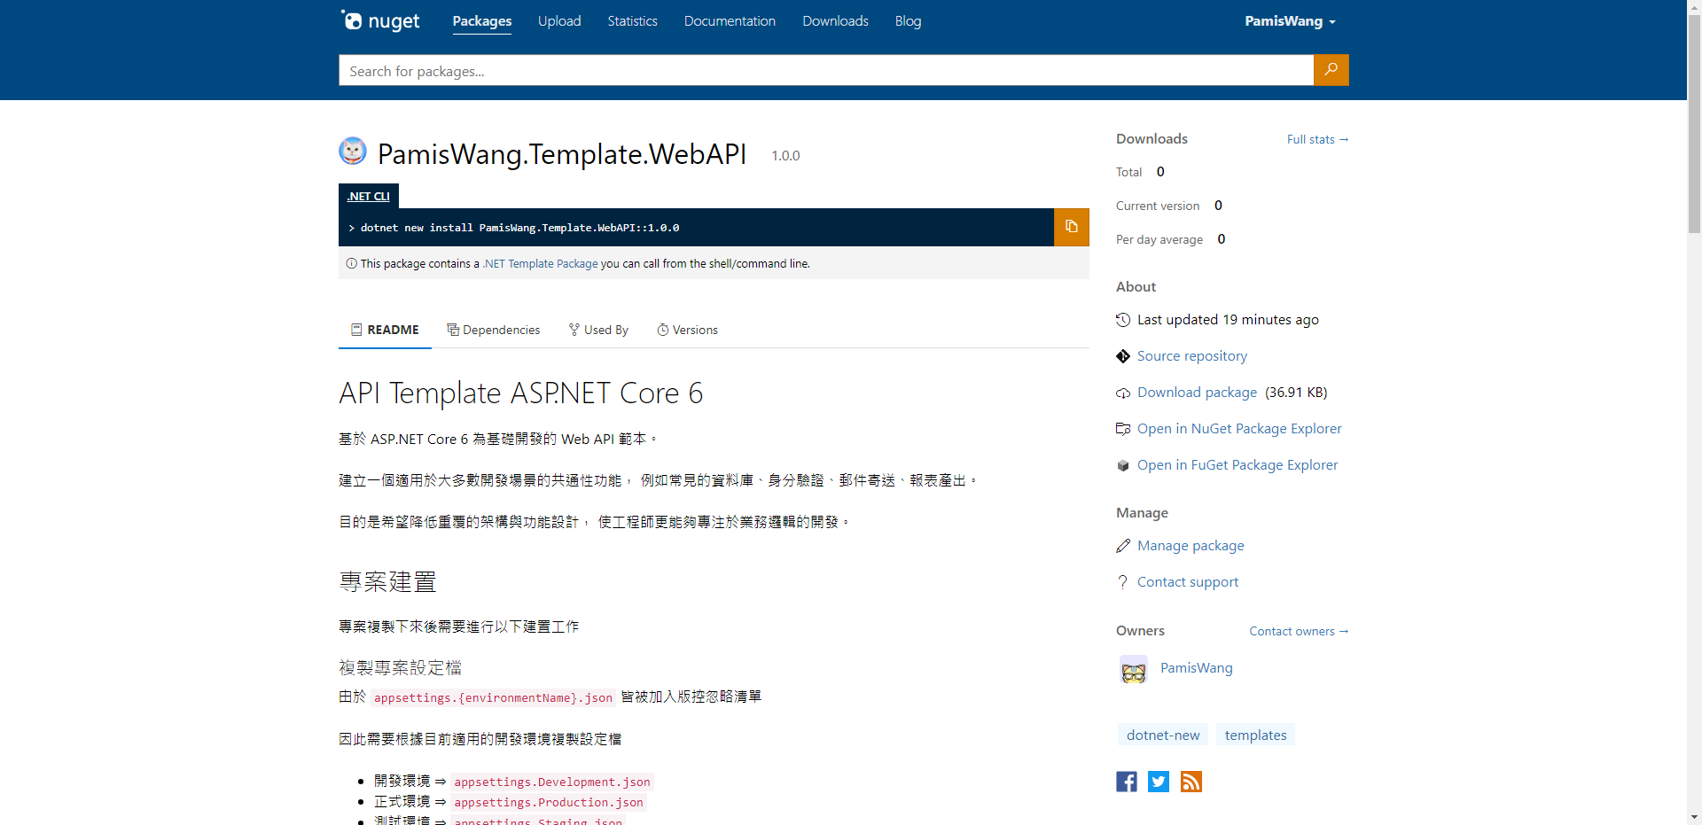Switch to the README tab
The image size is (1702, 825).
click(385, 330)
